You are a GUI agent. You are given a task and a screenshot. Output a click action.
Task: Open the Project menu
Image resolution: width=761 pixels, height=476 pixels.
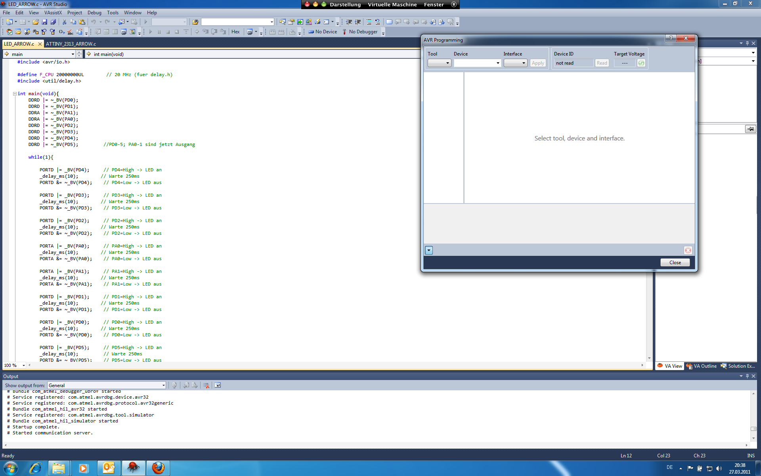tap(75, 13)
